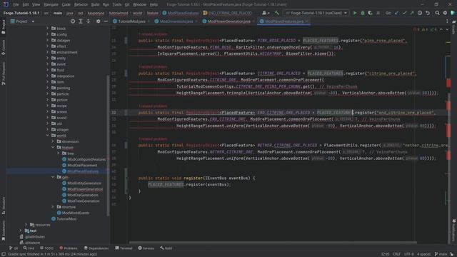Collapse the feature folder
The height and width of the screenshot is (257, 457).
[x=53, y=147]
